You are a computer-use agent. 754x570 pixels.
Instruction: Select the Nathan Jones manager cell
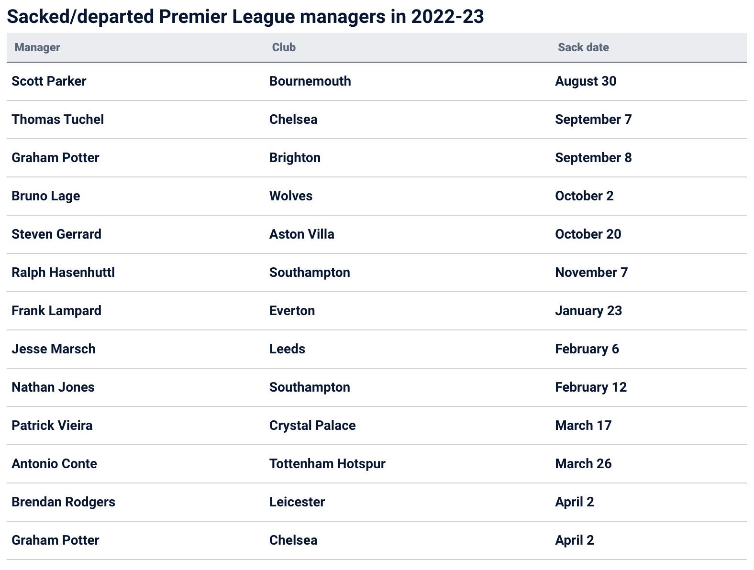[53, 387]
